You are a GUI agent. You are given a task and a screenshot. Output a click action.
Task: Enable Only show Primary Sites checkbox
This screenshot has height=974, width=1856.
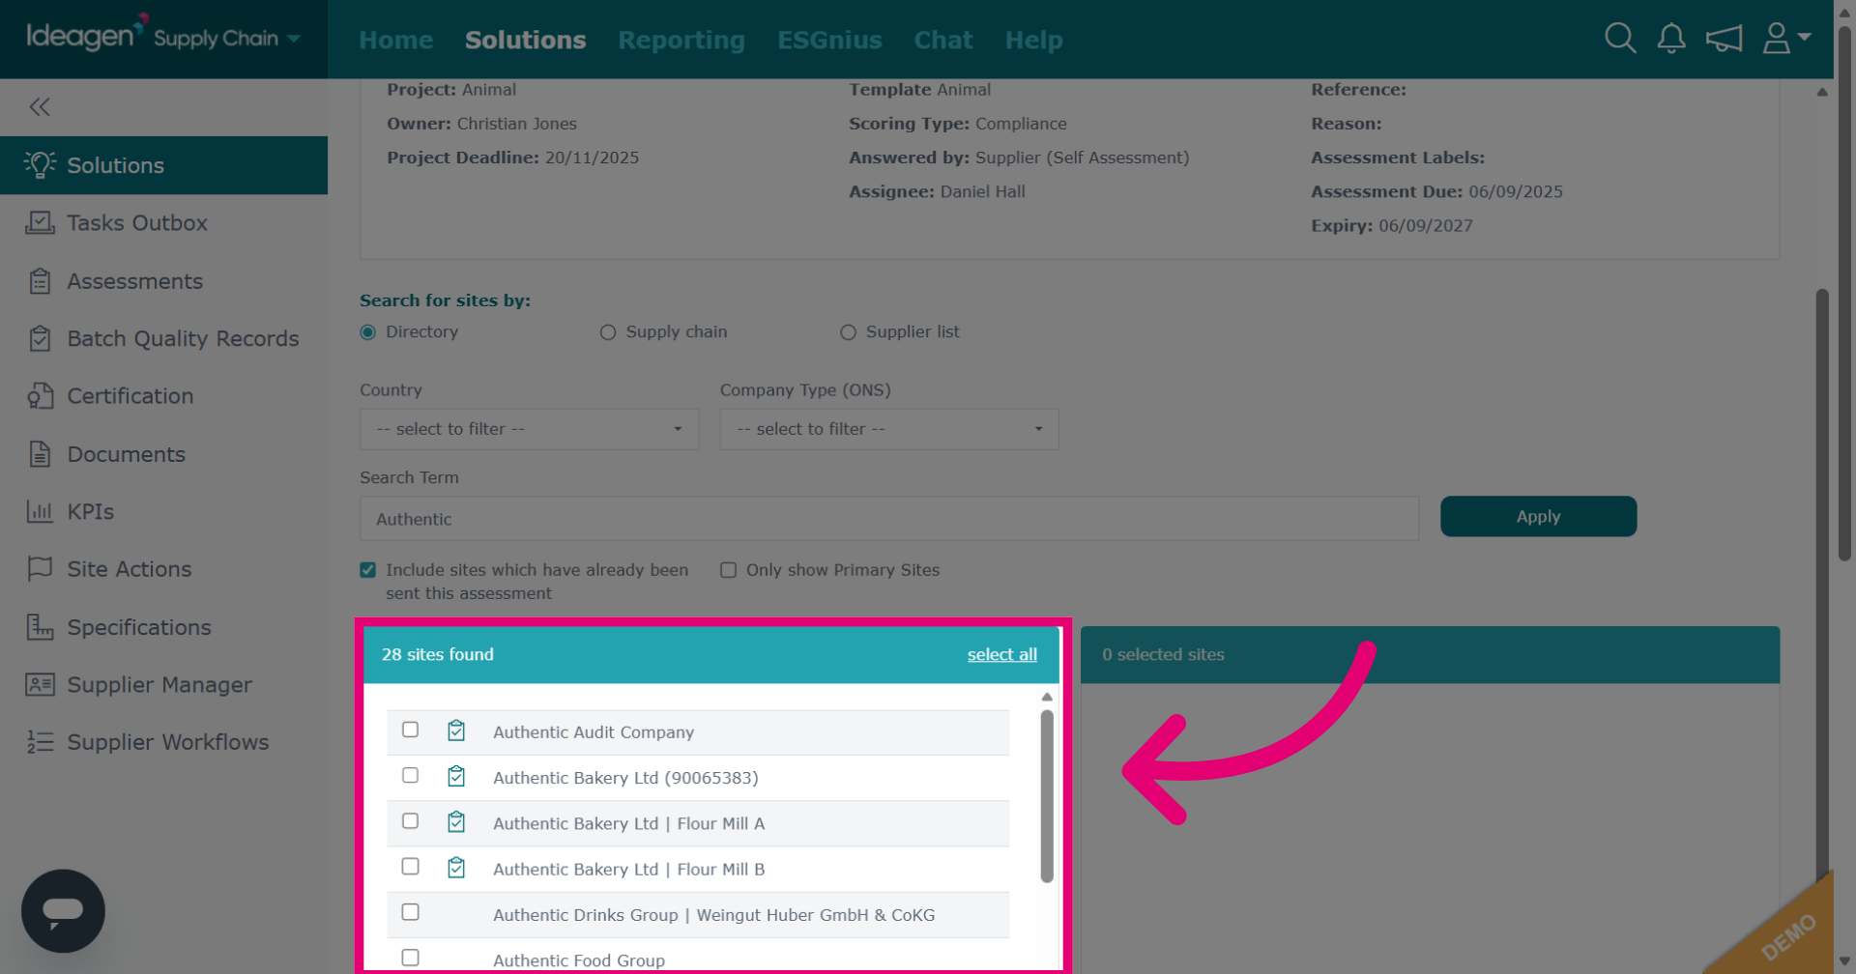[729, 570]
